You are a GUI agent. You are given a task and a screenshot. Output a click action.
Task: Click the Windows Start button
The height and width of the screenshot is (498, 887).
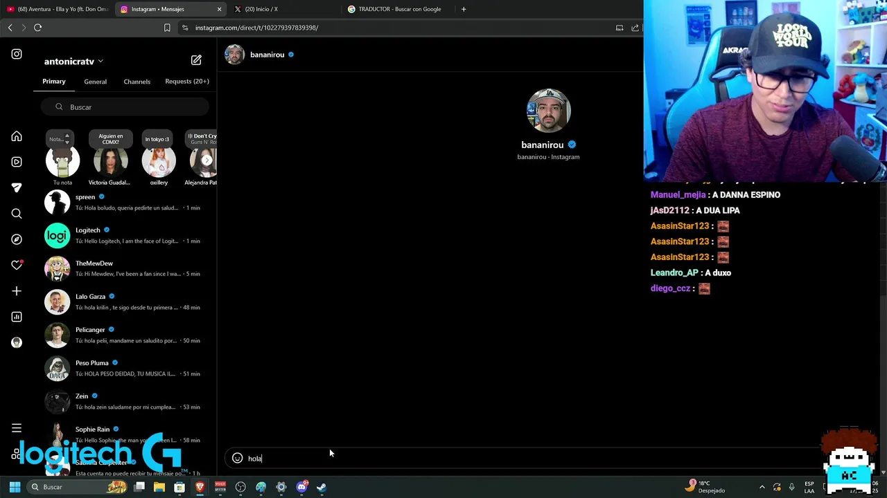coord(15,487)
